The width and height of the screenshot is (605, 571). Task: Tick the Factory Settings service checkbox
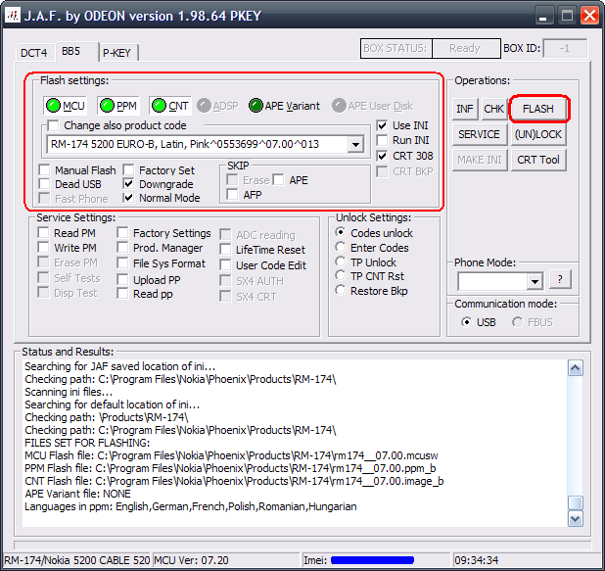122,233
